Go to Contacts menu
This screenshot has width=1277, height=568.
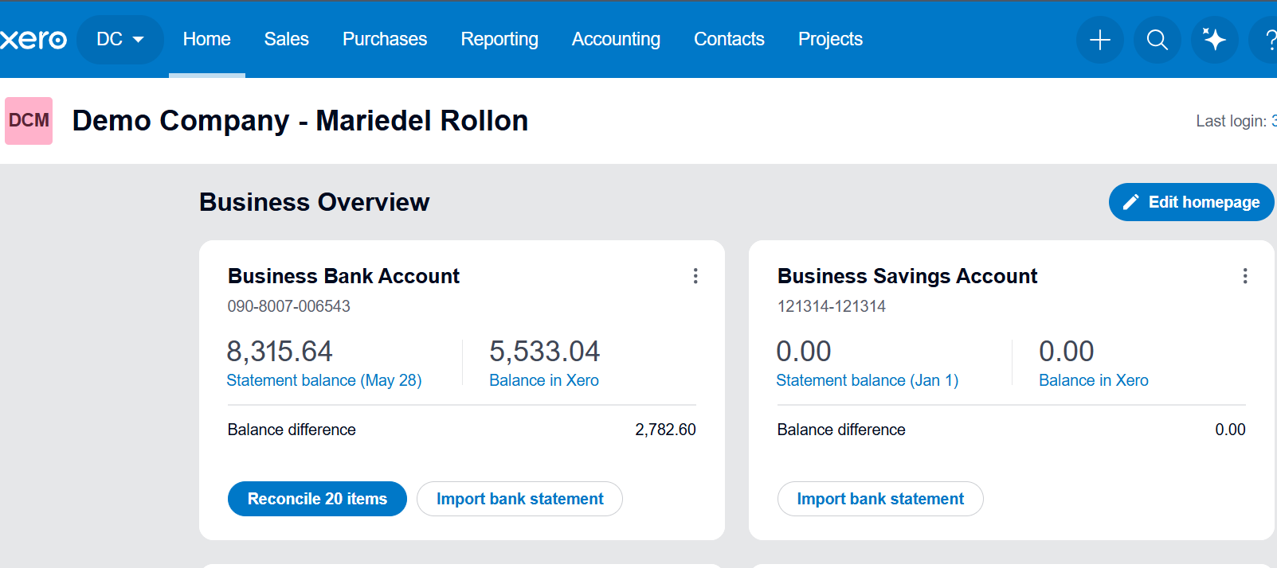pos(729,40)
